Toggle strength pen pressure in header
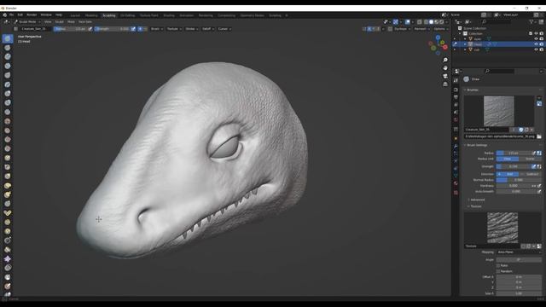The image size is (546, 307). point(133,29)
